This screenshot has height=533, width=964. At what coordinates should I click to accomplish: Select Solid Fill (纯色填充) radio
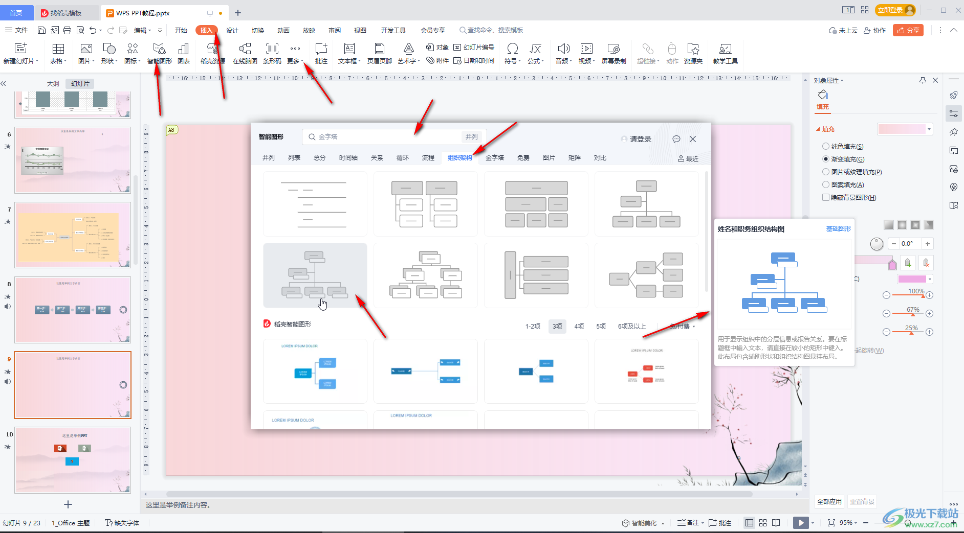tap(825, 146)
